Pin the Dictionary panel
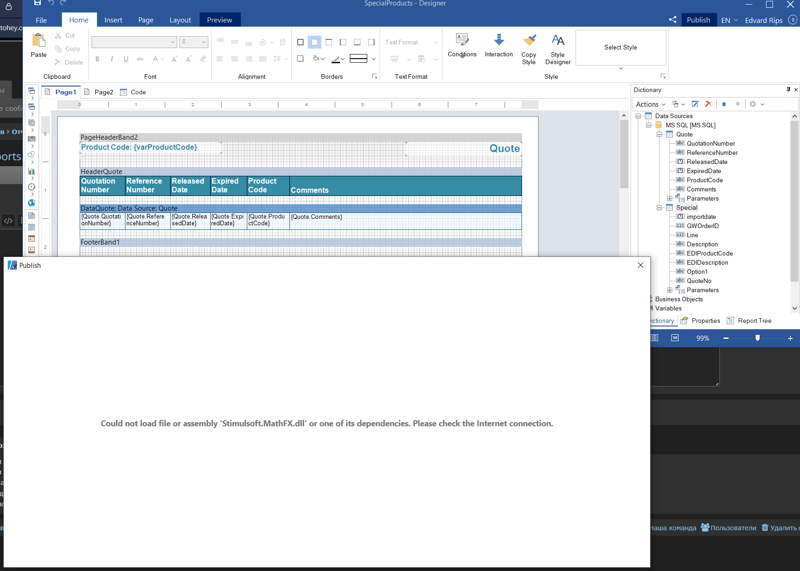Viewport: 800px width, 571px height. 788,89
